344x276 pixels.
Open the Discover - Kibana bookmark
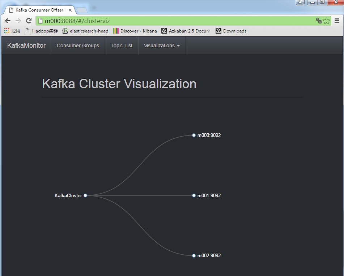pos(135,31)
